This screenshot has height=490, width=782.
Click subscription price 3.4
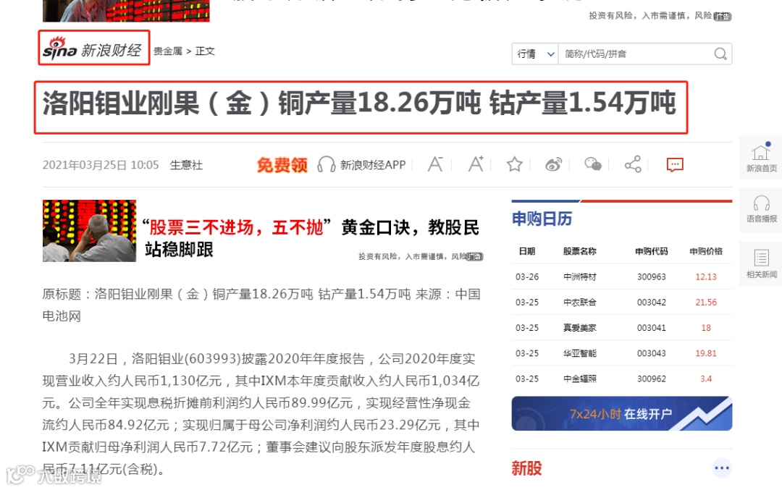706,379
